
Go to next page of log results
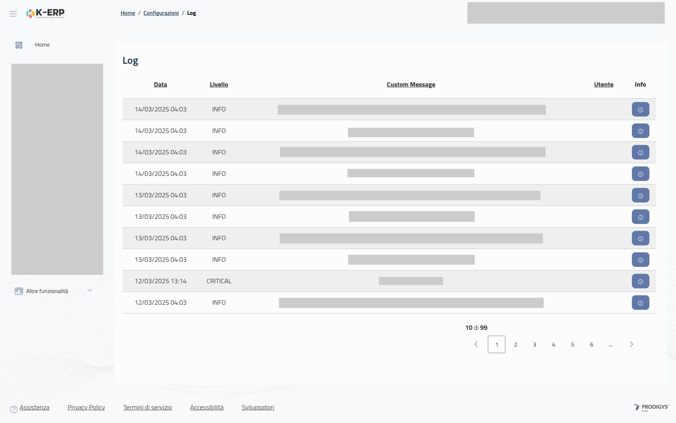[631, 344]
